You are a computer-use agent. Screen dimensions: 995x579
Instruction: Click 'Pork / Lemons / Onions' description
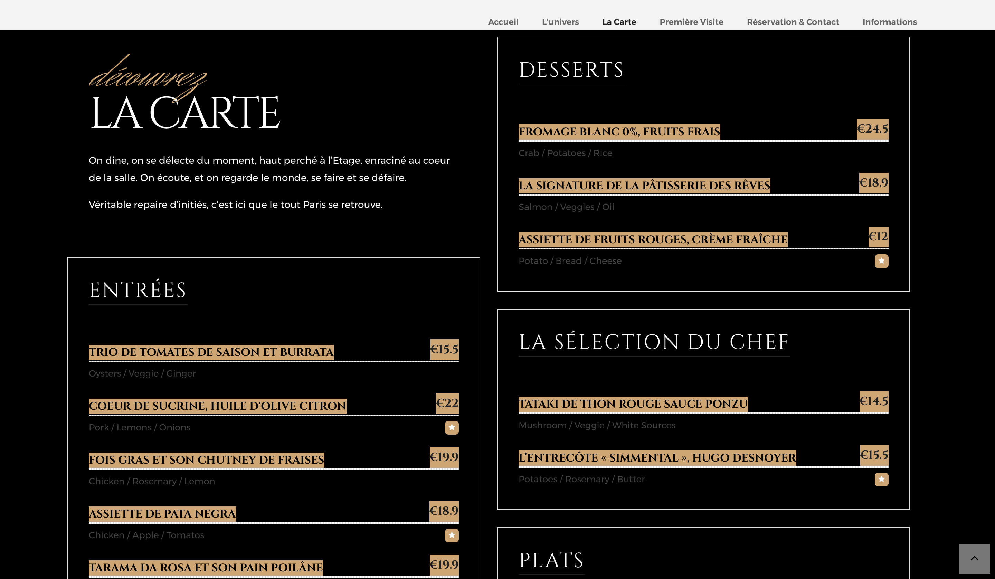(x=139, y=427)
